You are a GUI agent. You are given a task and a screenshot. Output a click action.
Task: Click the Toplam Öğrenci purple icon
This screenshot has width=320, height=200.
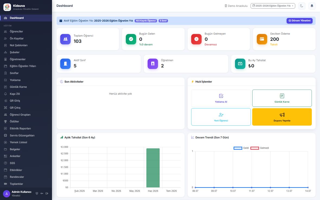(x=65, y=39)
